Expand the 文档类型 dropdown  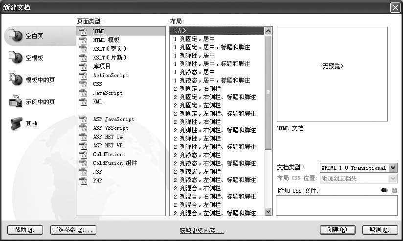[x=393, y=168]
